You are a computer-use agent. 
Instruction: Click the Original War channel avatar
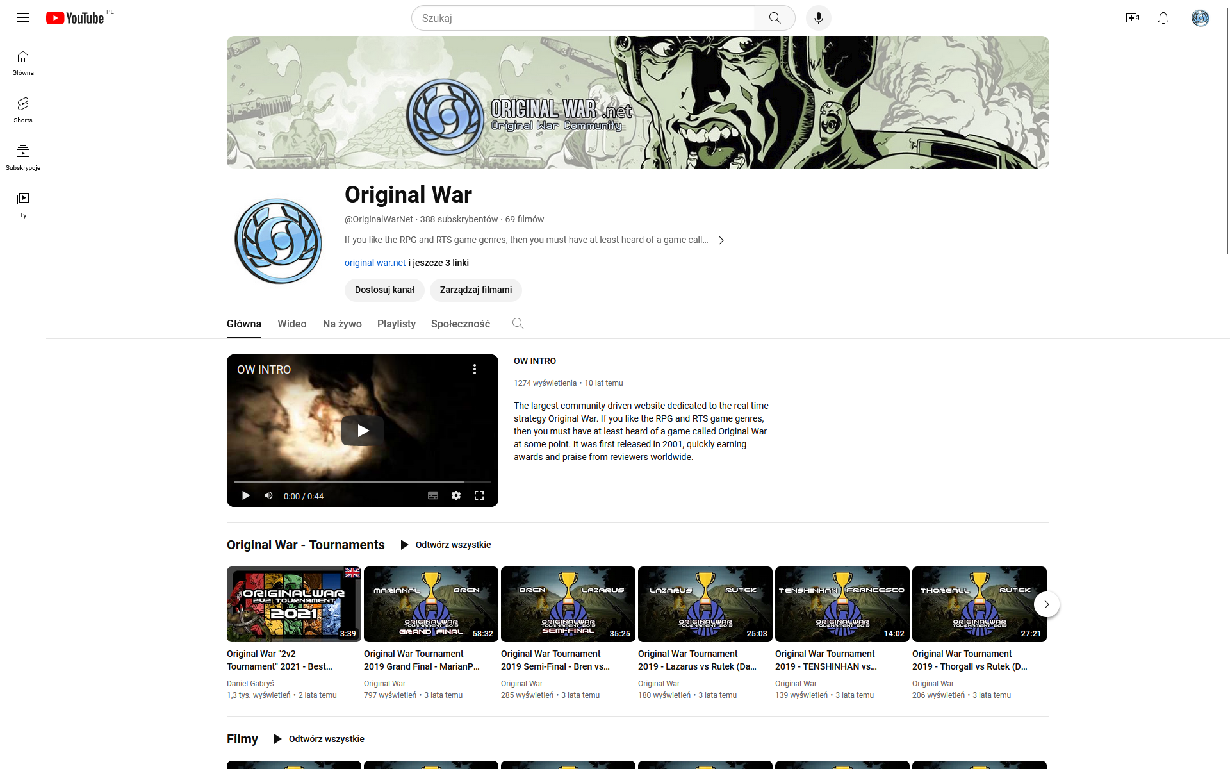coord(278,241)
